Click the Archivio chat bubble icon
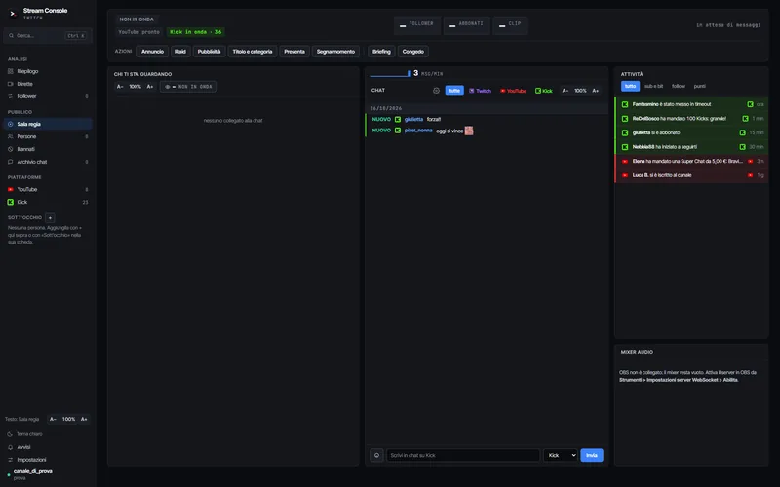The image size is (780, 487). pyautogui.click(x=11, y=162)
